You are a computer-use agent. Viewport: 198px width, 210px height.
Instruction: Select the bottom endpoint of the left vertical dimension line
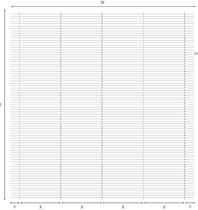(5, 199)
